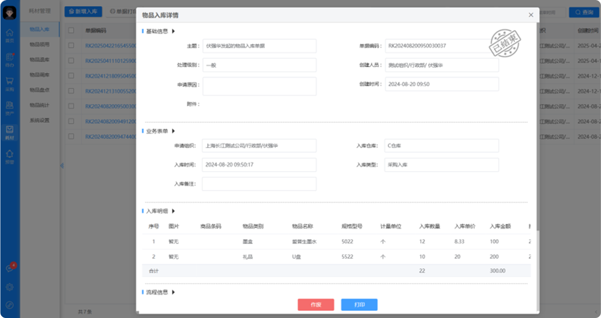Open the 待办 to-do icon in sidebar
The image size is (601, 318).
click(x=9, y=59)
